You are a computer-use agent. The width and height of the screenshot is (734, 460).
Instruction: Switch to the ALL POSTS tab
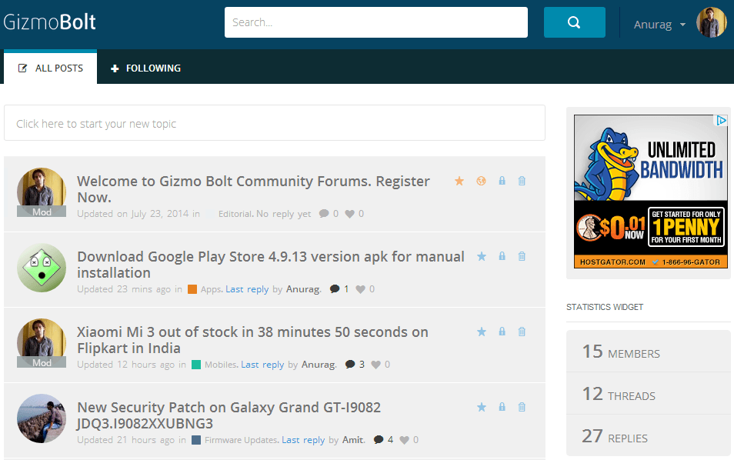pyautogui.click(x=51, y=68)
